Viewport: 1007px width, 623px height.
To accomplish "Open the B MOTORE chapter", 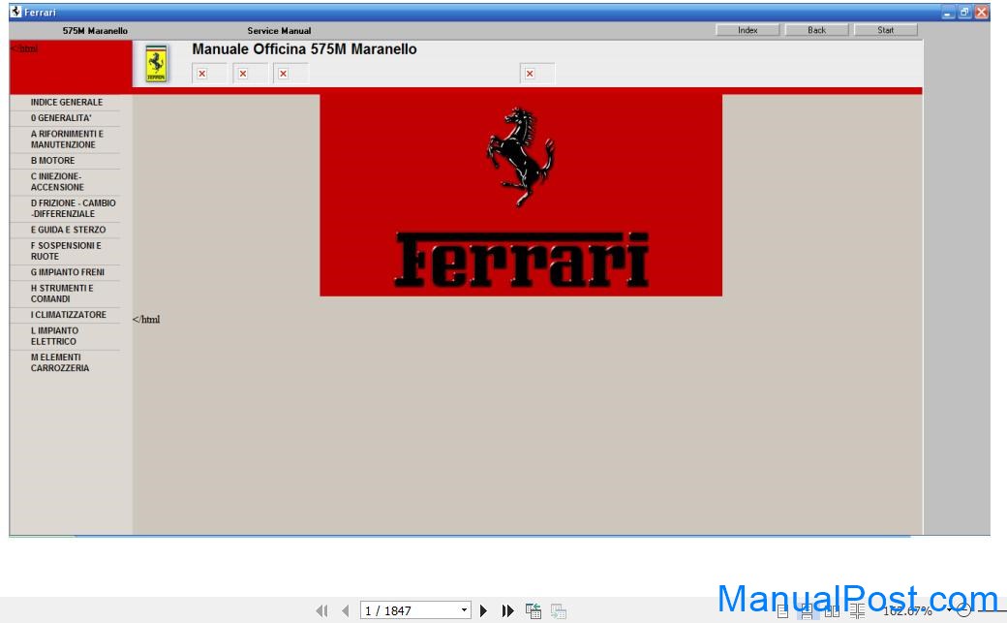I will point(52,161).
